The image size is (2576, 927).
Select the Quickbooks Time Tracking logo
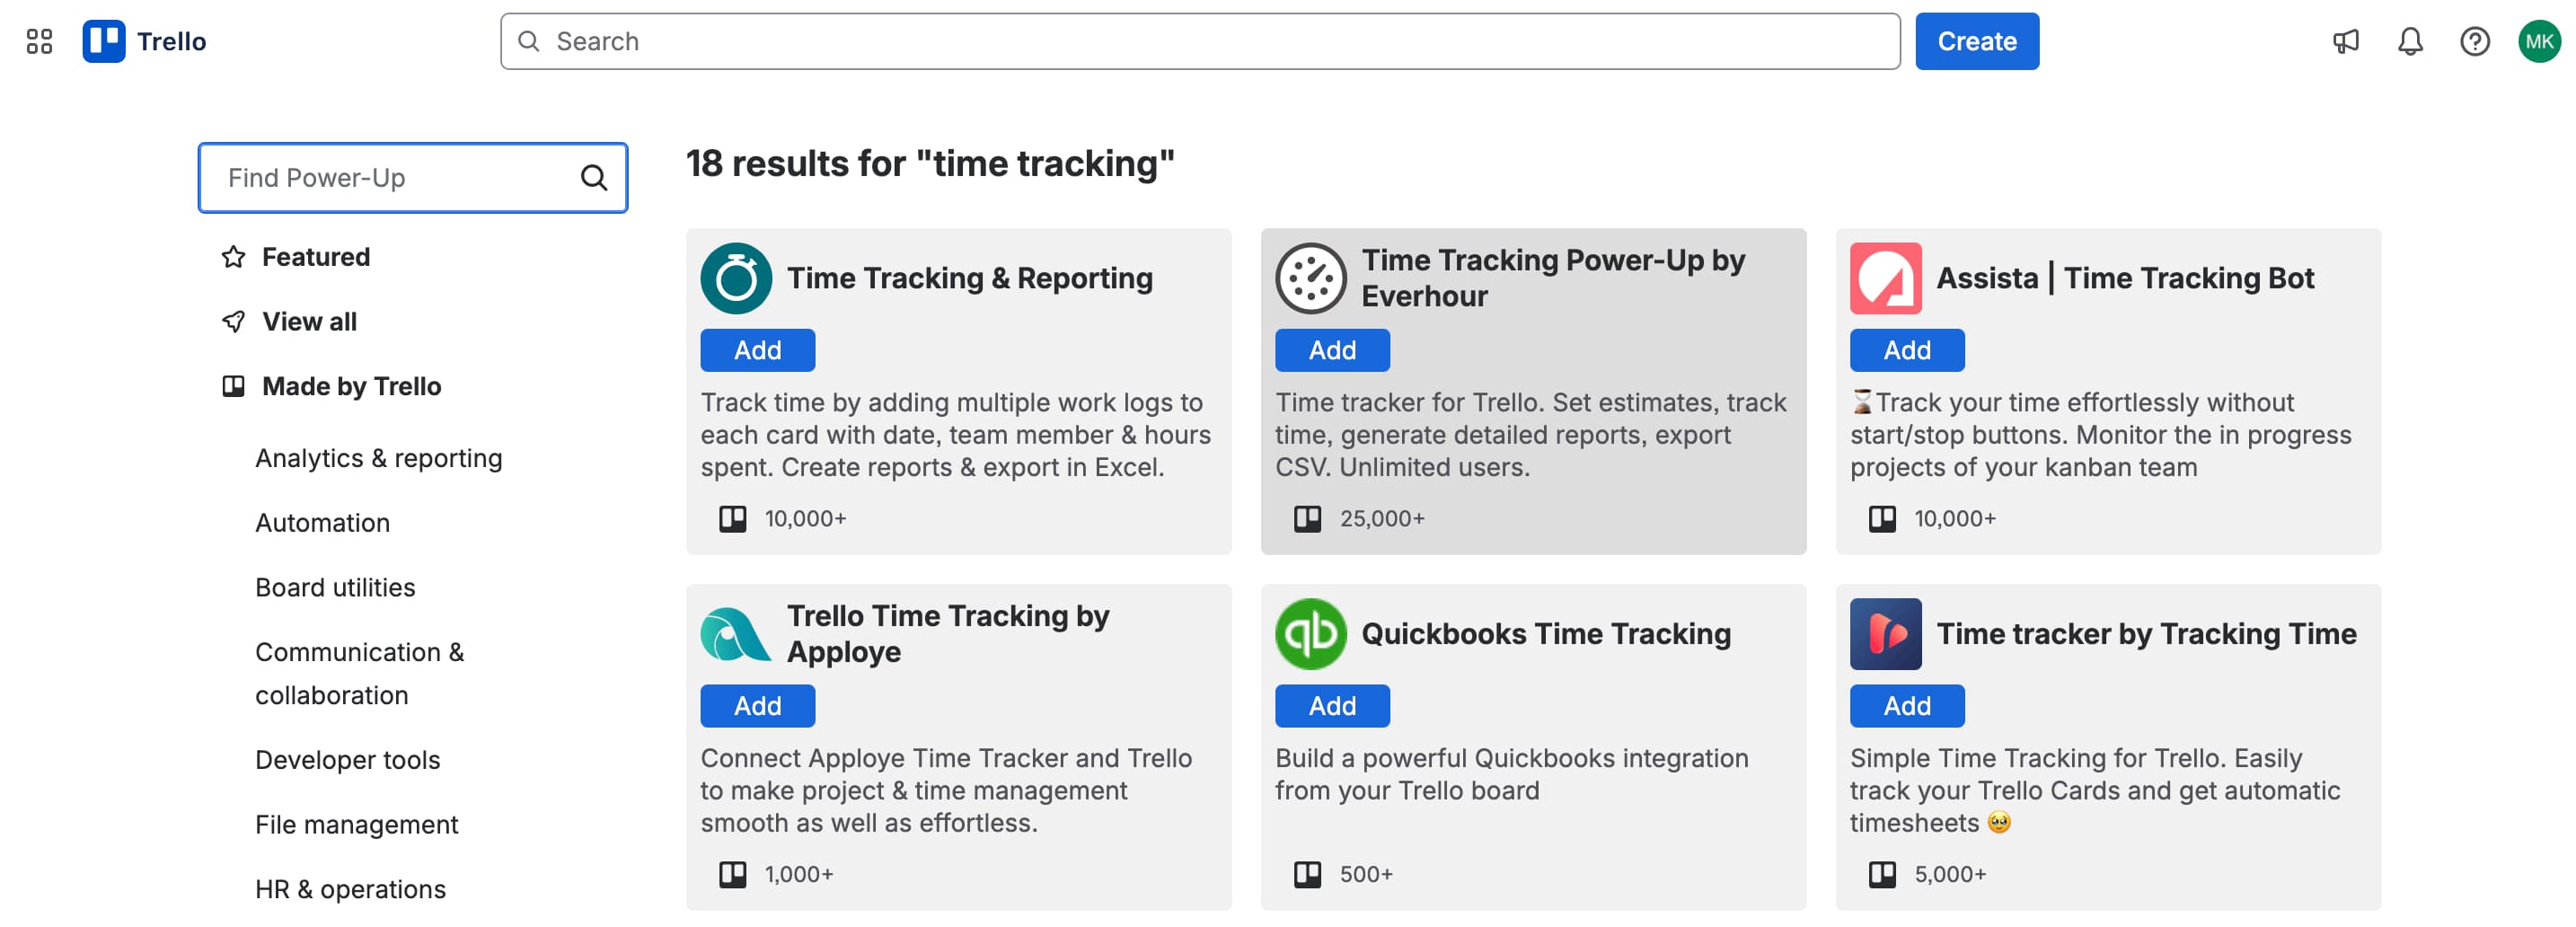[1310, 633]
